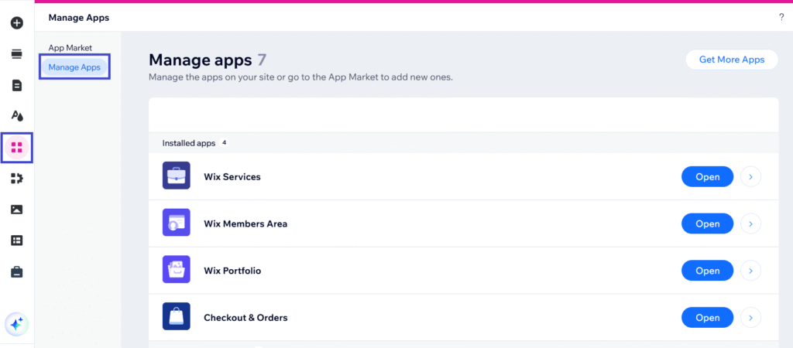Open the CMS table icon in sidebar
Image resolution: width=793 pixels, height=348 pixels.
click(x=16, y=241)
